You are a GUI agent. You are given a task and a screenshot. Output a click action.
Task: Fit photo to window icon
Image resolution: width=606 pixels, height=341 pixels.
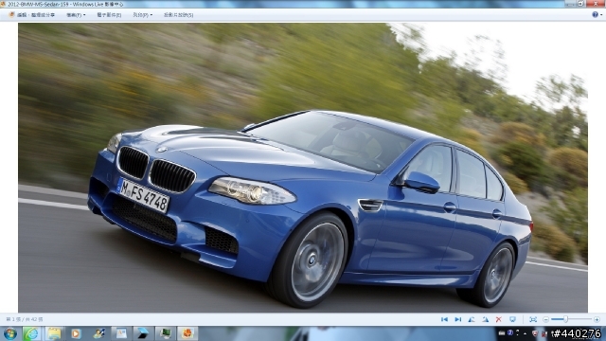[533, 319]
